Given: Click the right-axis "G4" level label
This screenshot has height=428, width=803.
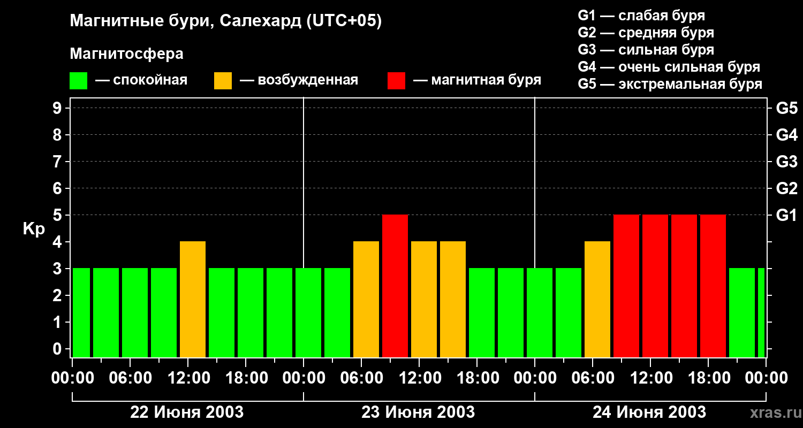Looking at the screenshot, I should click(x=787, y=135).
